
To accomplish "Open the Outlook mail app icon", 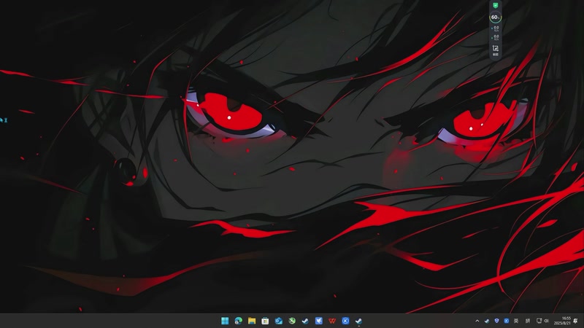I will 279,321.
